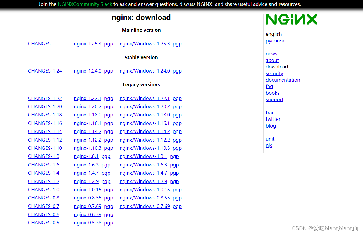Switch site language to русский
The width and height of the screenshot is (363, 234).
(x=275, y=41)
